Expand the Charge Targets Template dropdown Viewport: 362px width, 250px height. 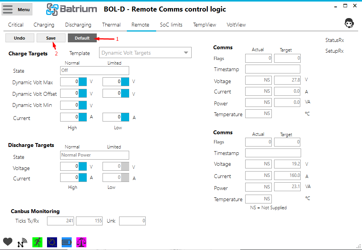[146, 53]
